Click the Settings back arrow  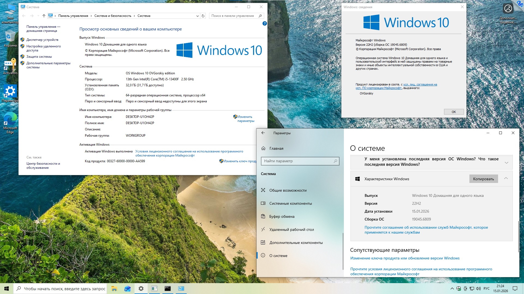(263, 133)
